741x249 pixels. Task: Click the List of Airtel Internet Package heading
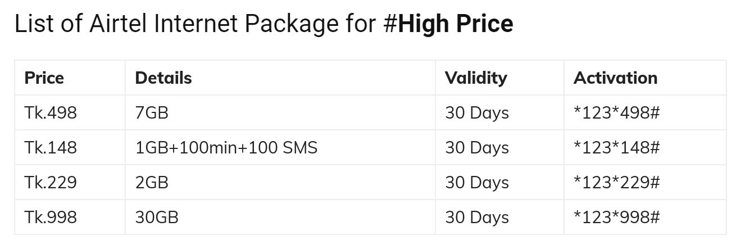tap(263, 24)
